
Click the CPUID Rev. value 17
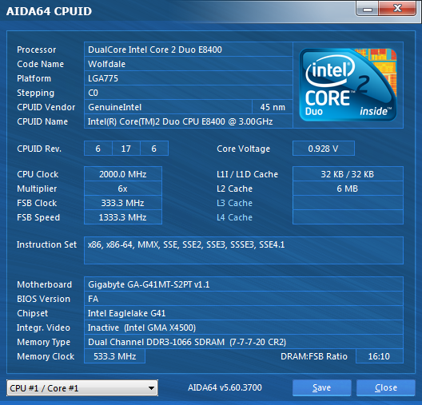pyautogui.click(x=126, y=149)
